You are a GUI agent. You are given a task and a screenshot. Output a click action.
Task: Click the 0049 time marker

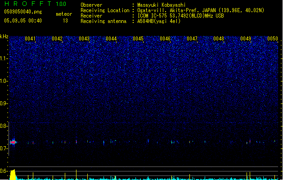(x=246, y=39)
